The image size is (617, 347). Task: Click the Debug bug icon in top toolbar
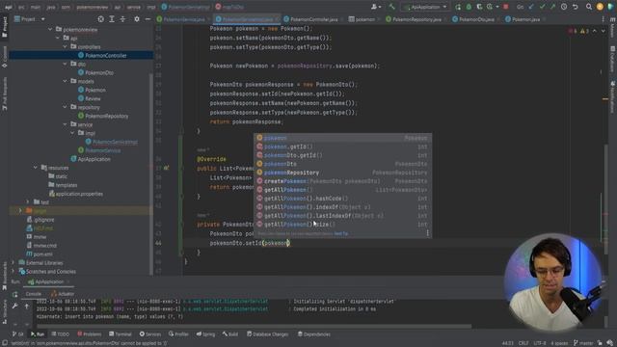pos(469,7)
